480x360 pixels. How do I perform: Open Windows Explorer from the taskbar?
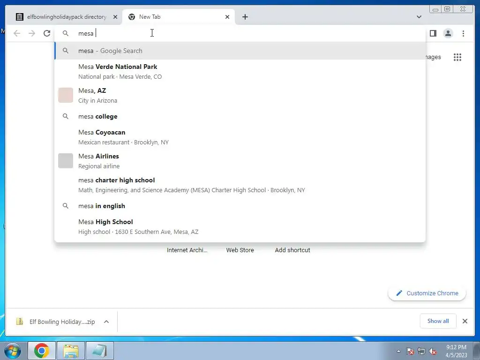coord(71,351)
